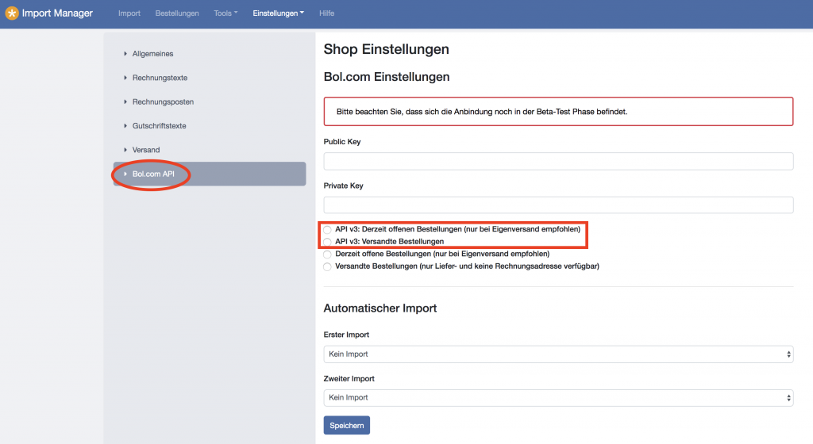Image resolution: width=813 pixels, height=444 pixels.
Task: Click the arrow icon beside Bol.com API
Action: [x=125, y=174]
